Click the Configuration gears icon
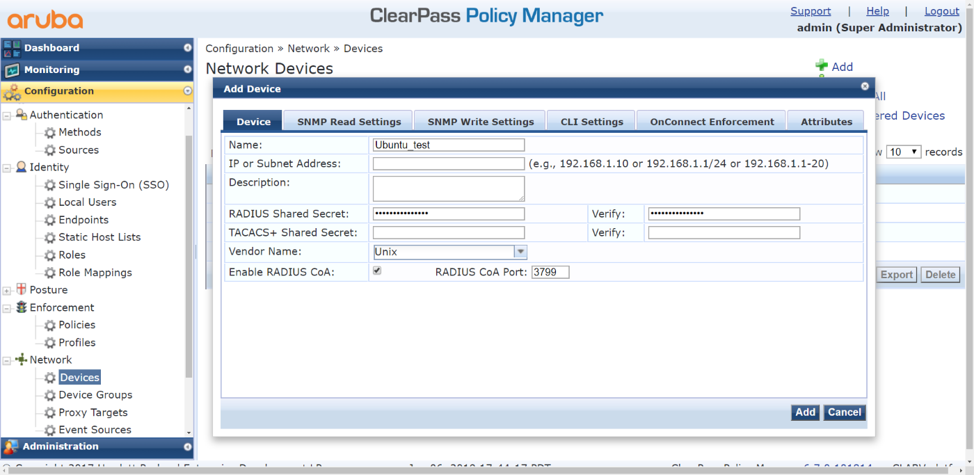The width and height of the screenshot is (974, 475). tap(12, 91)
